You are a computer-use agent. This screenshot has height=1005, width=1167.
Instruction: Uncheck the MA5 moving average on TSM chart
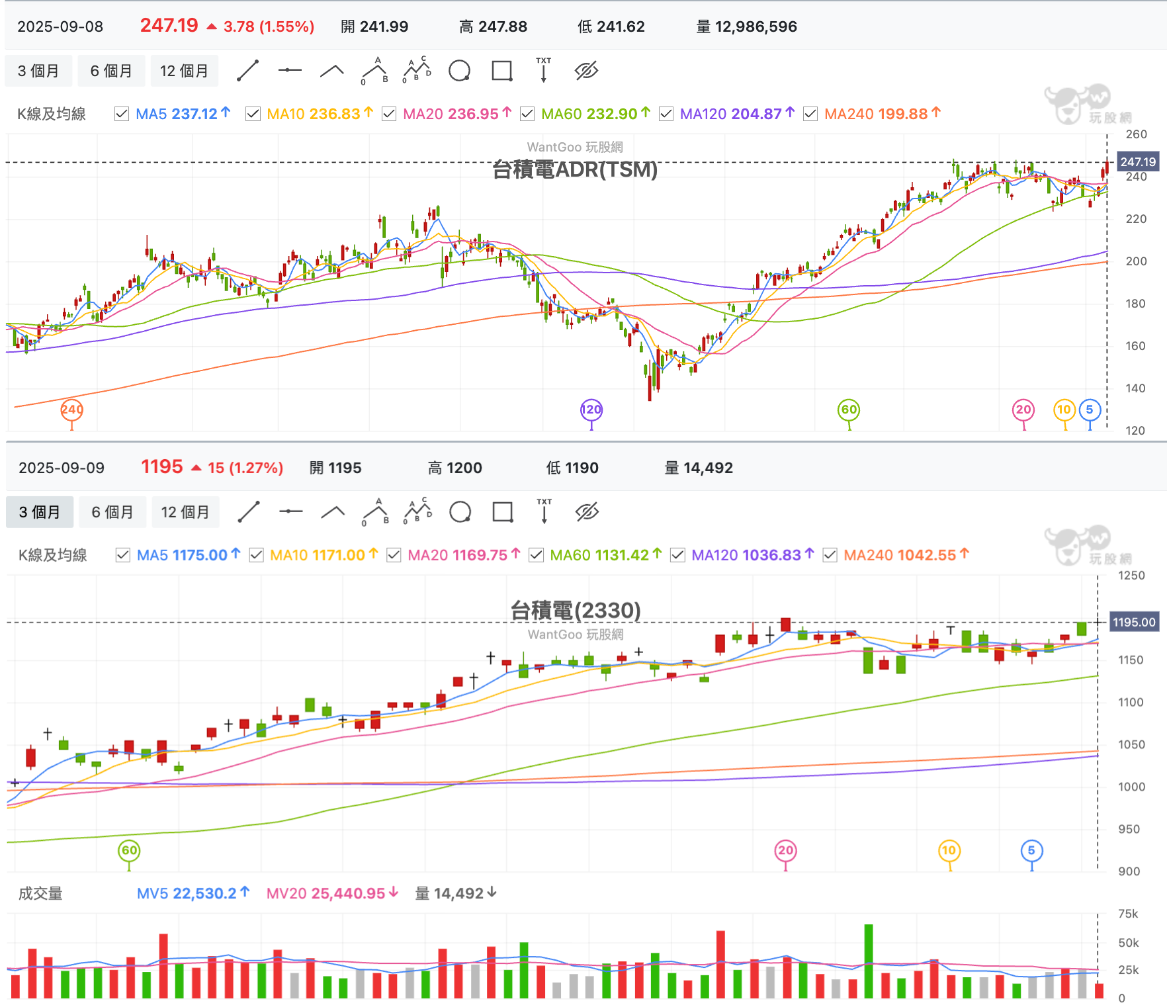pyautogui.click(x=122, y=114)
